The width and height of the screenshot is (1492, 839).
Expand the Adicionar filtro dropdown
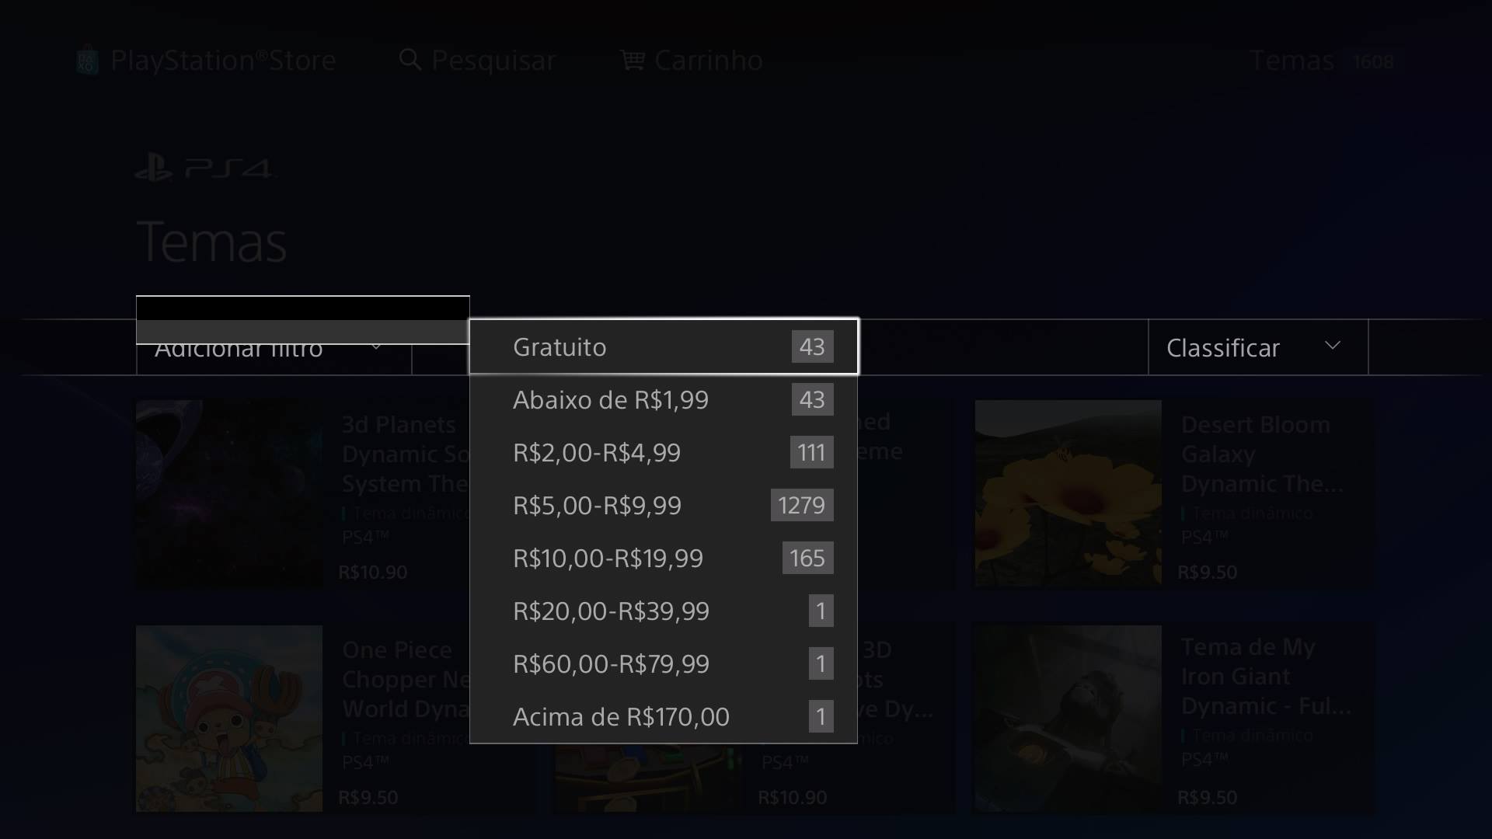pos(271,347)
